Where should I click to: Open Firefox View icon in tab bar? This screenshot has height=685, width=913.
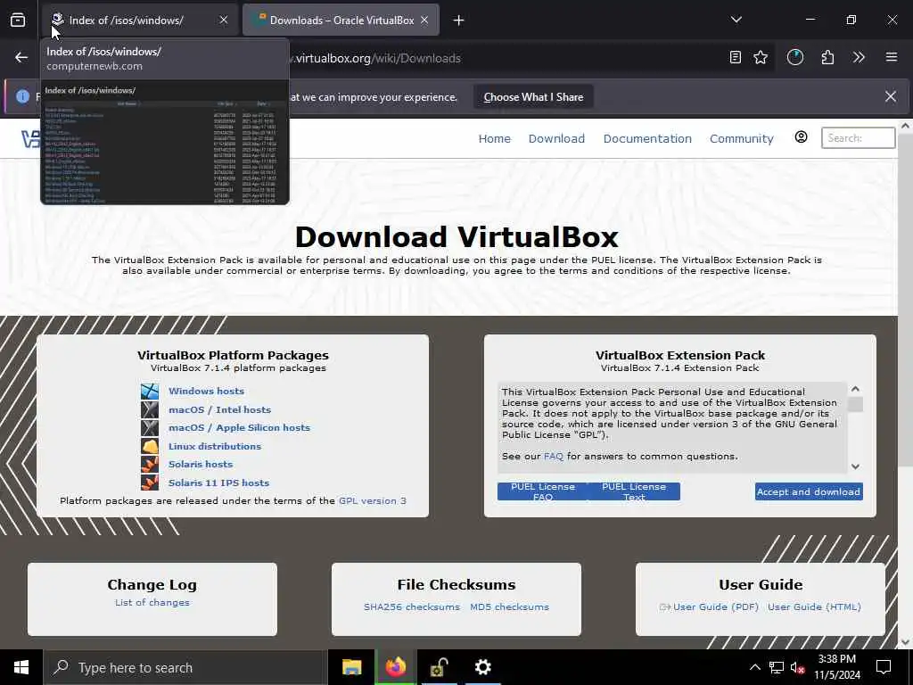pyautogui.click(x=18, y=20)
